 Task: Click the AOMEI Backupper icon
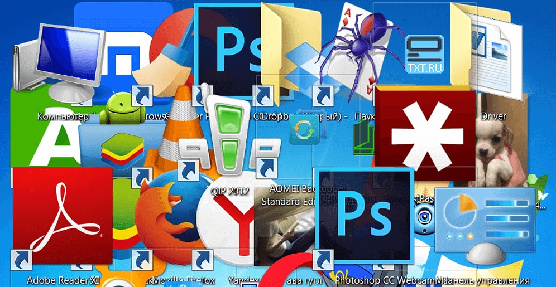(x=301, y=132)
